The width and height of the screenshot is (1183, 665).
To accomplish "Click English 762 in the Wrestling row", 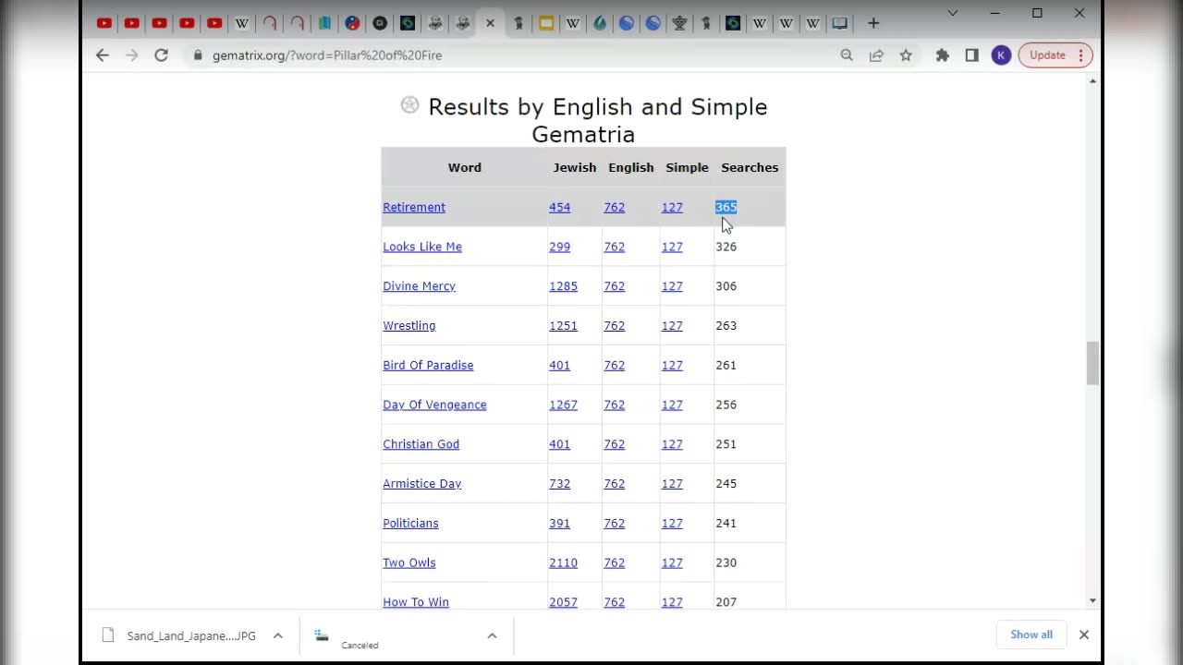I will point(615,326).
